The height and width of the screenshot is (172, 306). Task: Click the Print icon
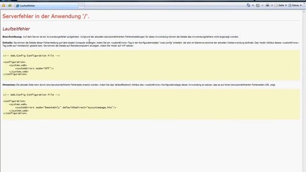[268, 5]
